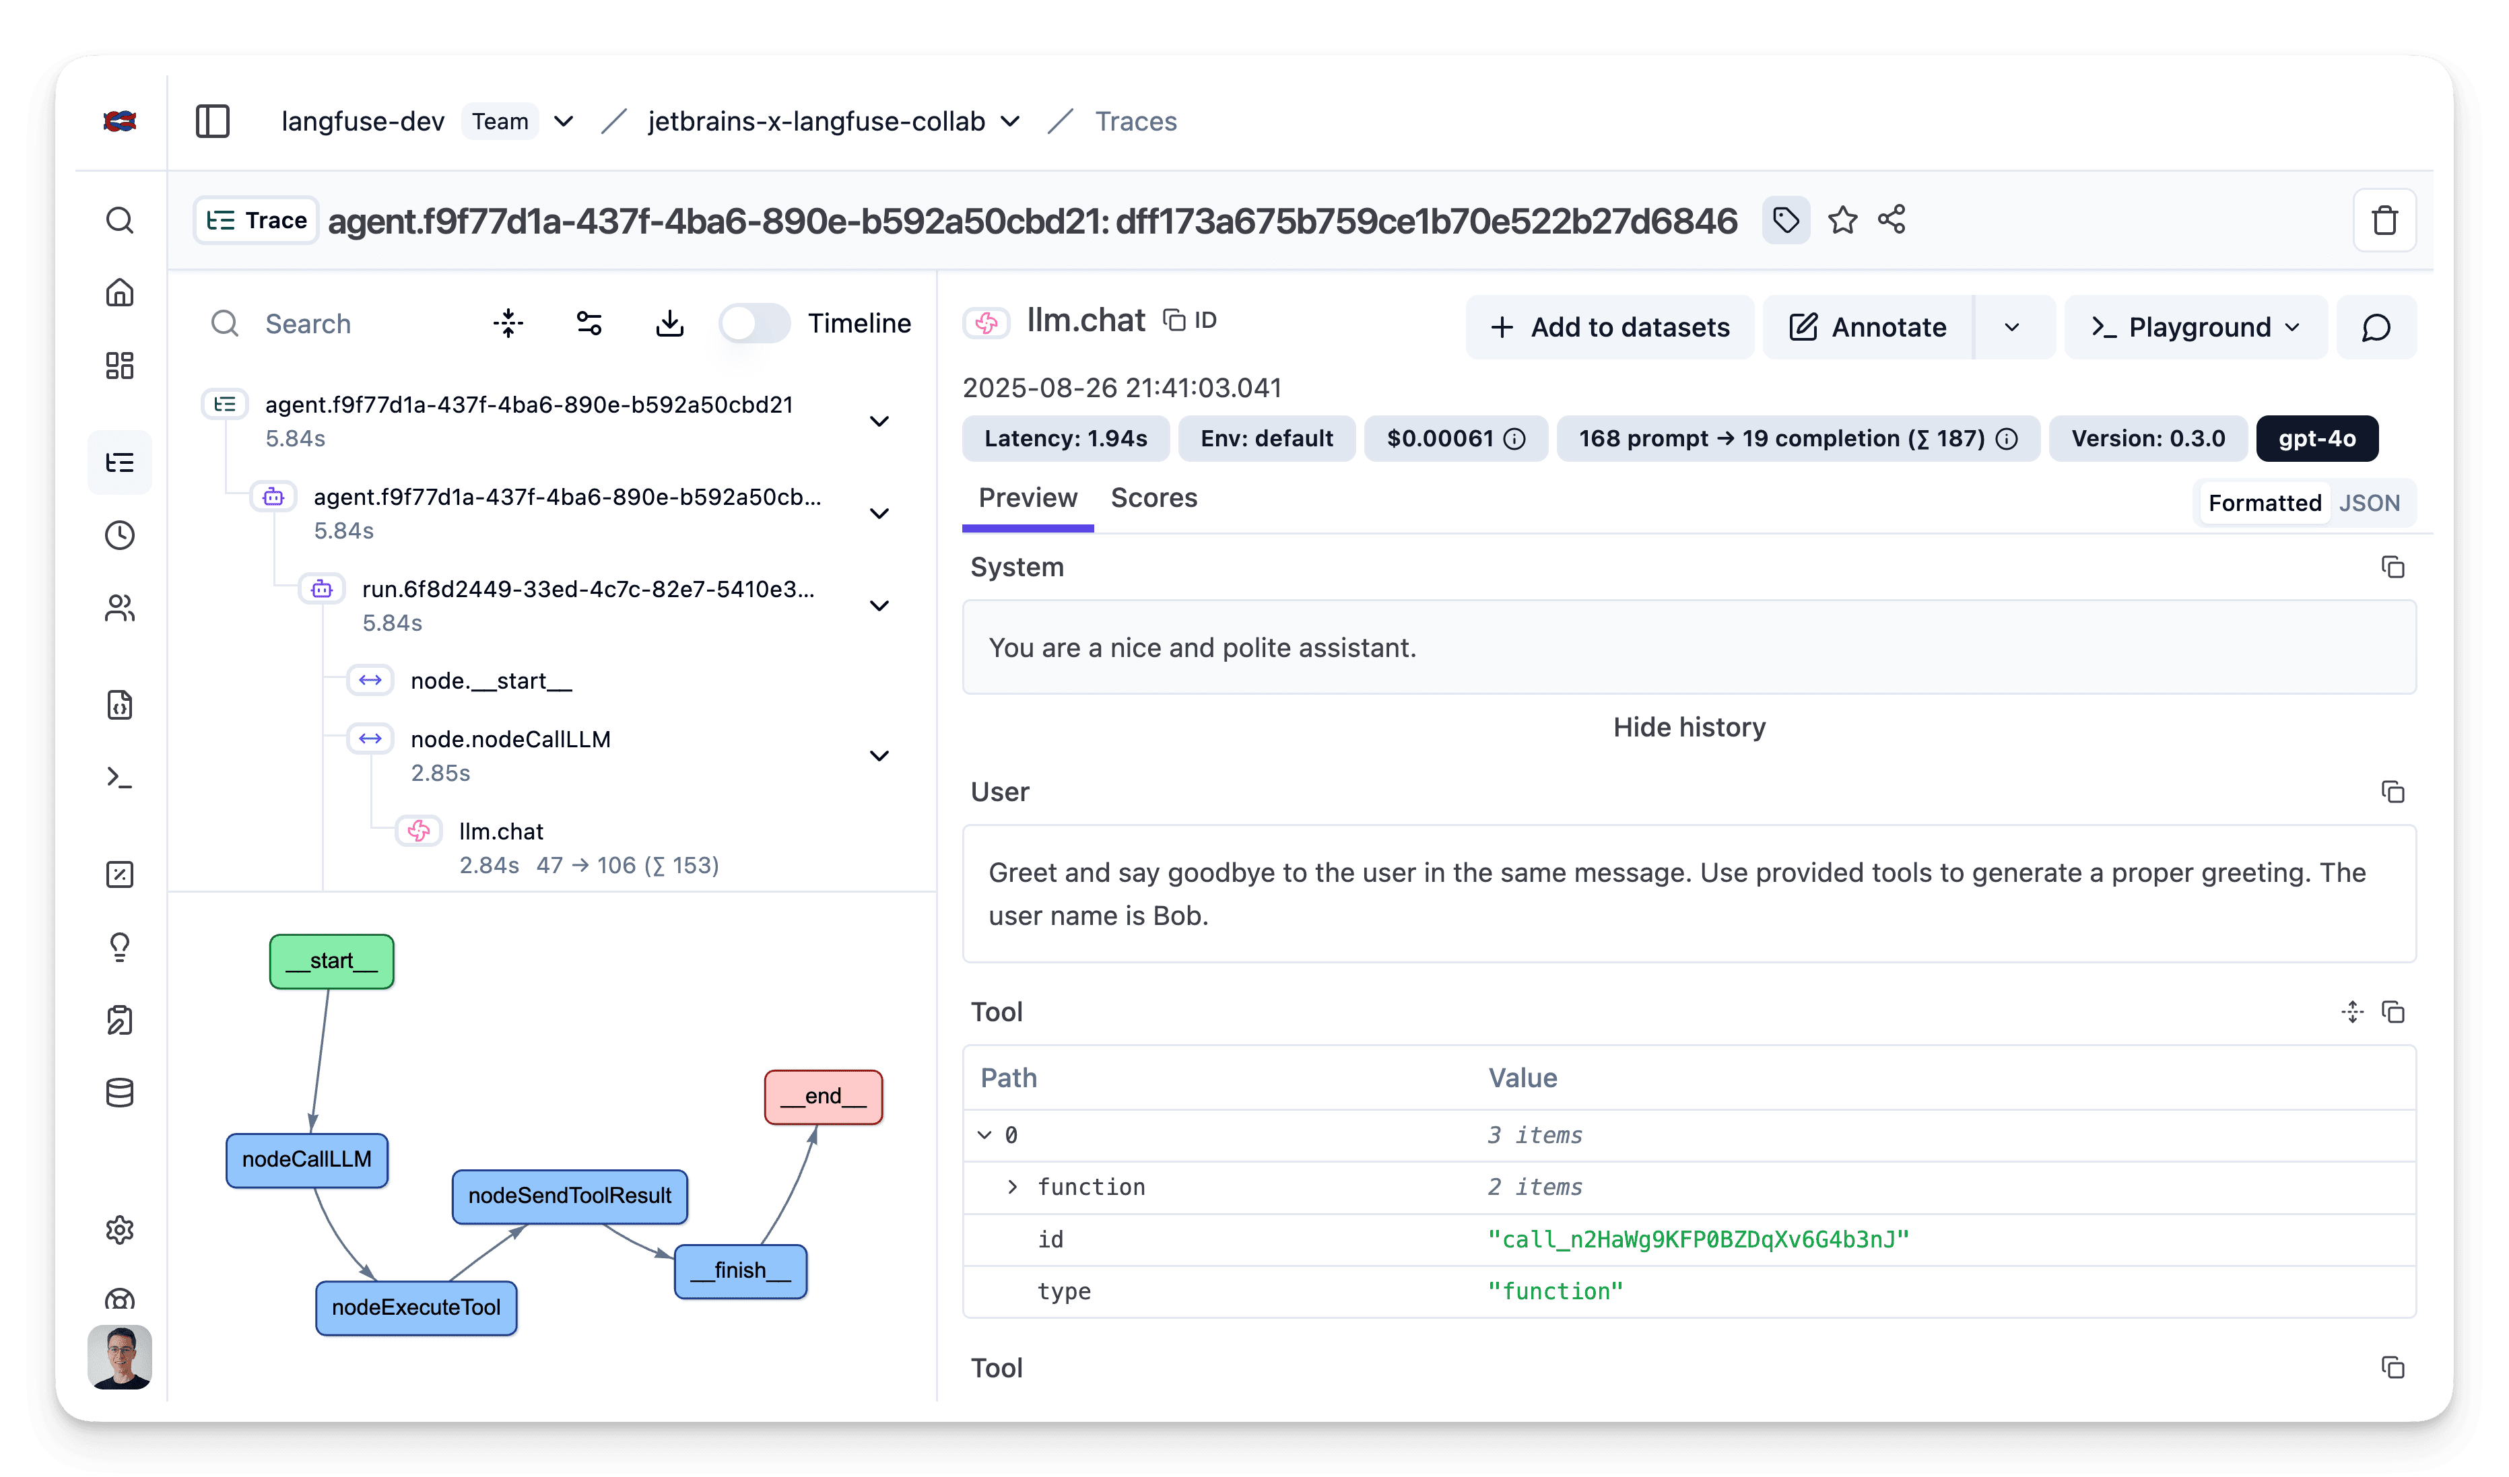This screenshot has height=1477, width=2509.
Task: Open the Playground dropdown
Action: click(x=2195, y=327)
